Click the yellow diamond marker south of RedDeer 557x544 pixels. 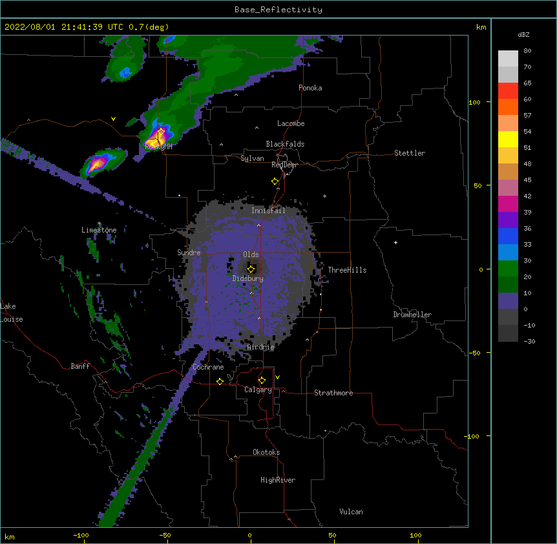point(275,181)
